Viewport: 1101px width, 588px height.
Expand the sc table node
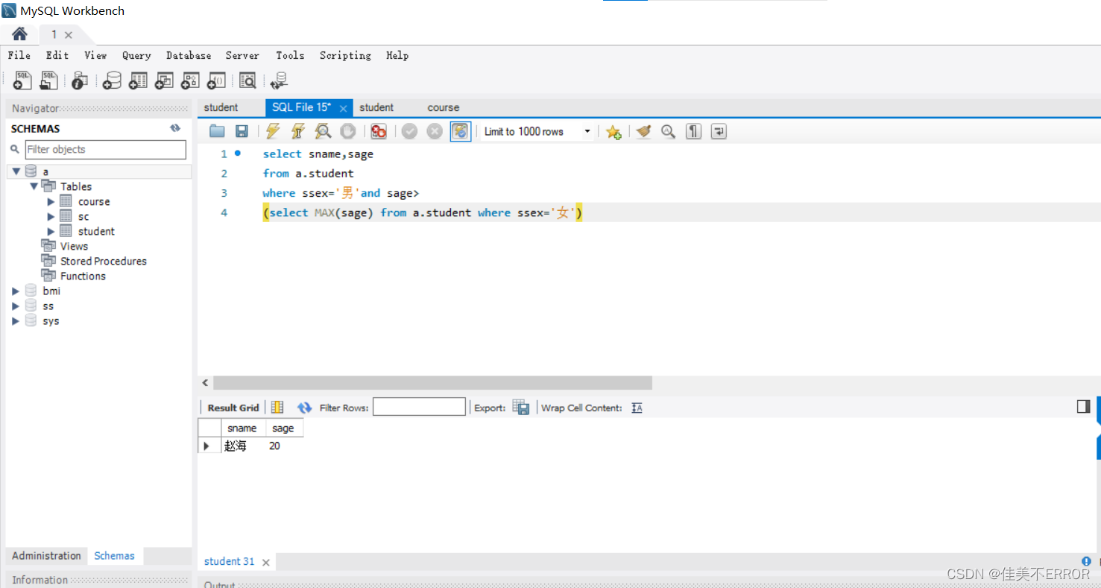click(51, 216)
